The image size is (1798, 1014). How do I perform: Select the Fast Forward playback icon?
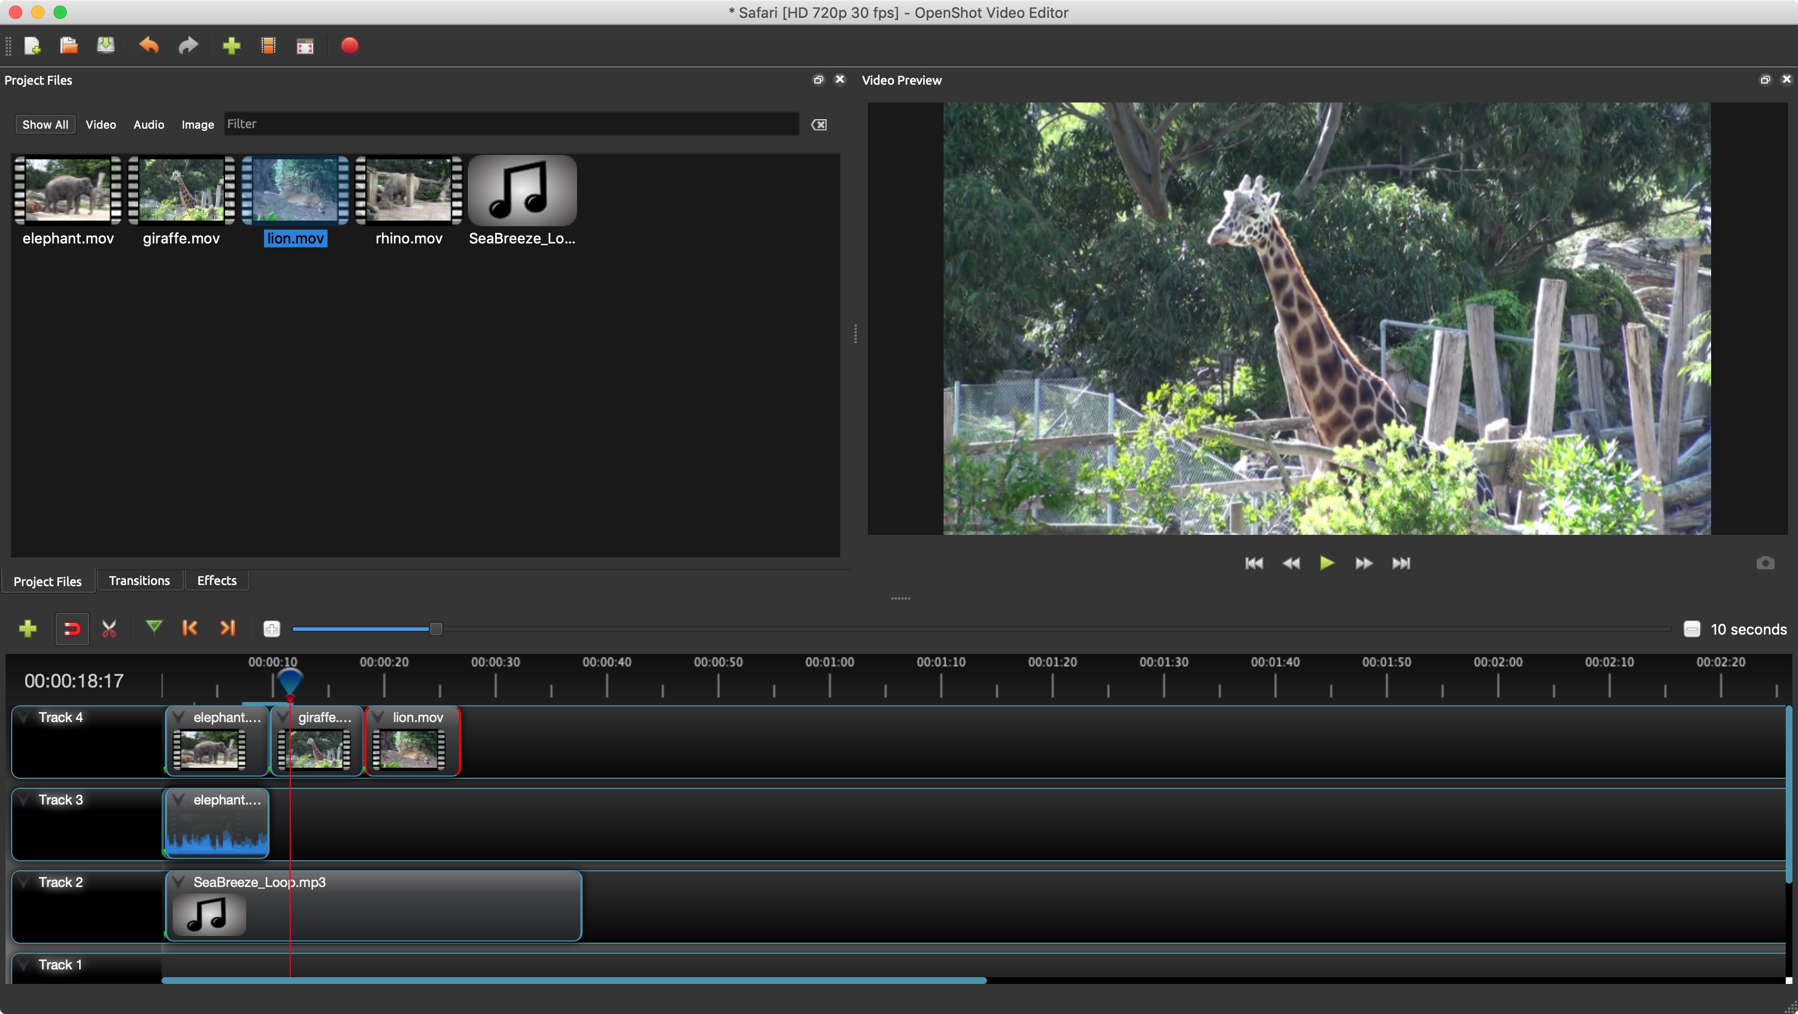click(1364, 562)
